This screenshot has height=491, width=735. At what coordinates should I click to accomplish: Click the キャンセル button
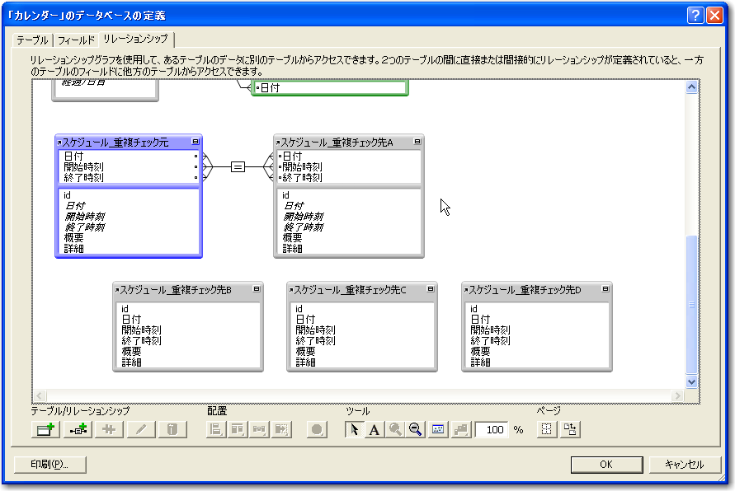coord(684,465)
